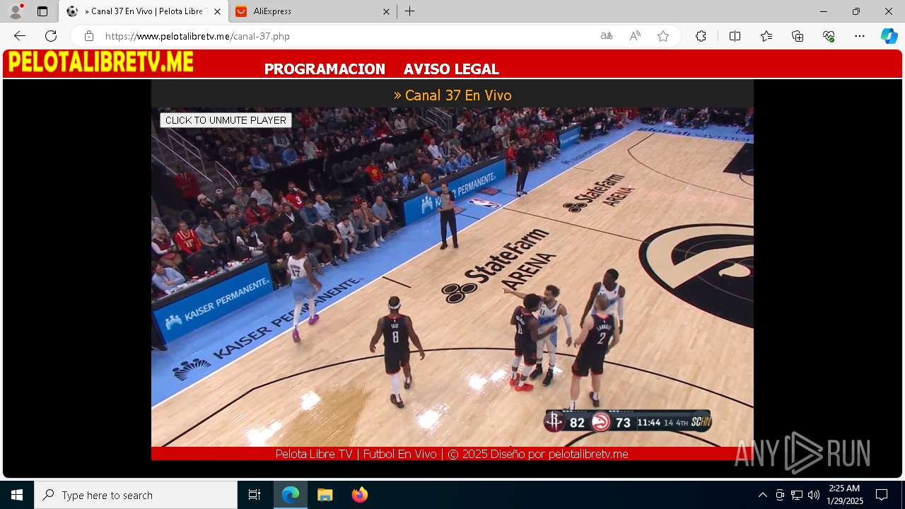
Task: Open a new browser tab
Action: coord(410,11)
